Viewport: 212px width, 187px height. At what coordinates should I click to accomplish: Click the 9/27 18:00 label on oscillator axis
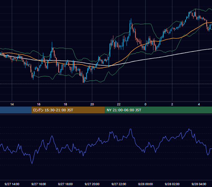pyautogui.click(x=65, y=184)
